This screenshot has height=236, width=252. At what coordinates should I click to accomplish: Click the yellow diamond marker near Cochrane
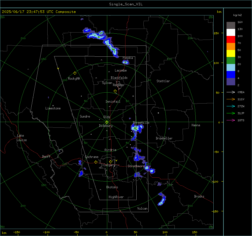(x=96, y=162)
